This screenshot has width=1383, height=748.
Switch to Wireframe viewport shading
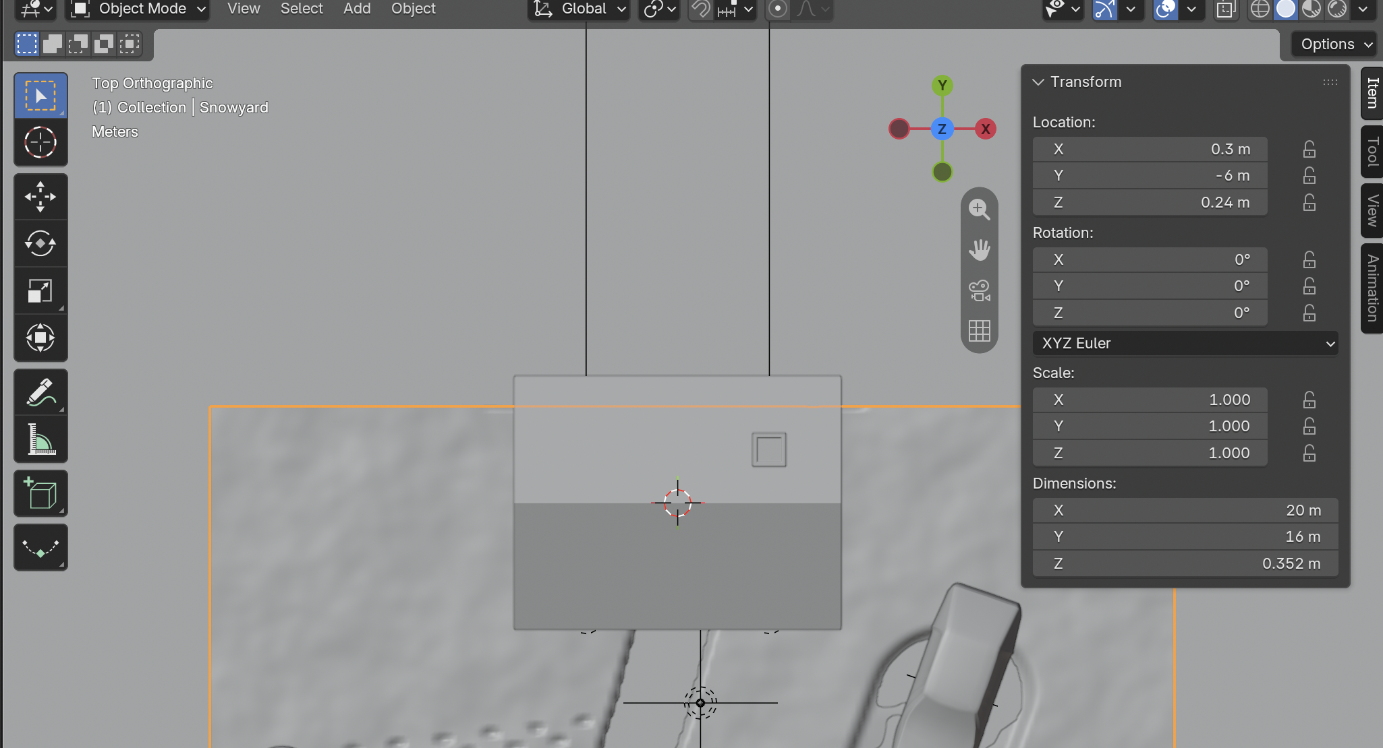tap(1260, 9)
